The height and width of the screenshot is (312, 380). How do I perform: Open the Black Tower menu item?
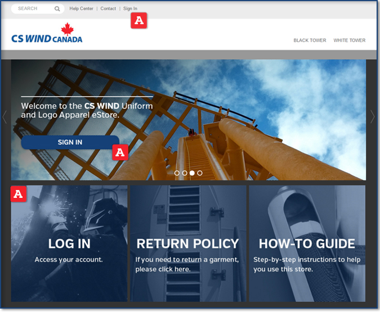pyautogui.click(x=310, y=40)
